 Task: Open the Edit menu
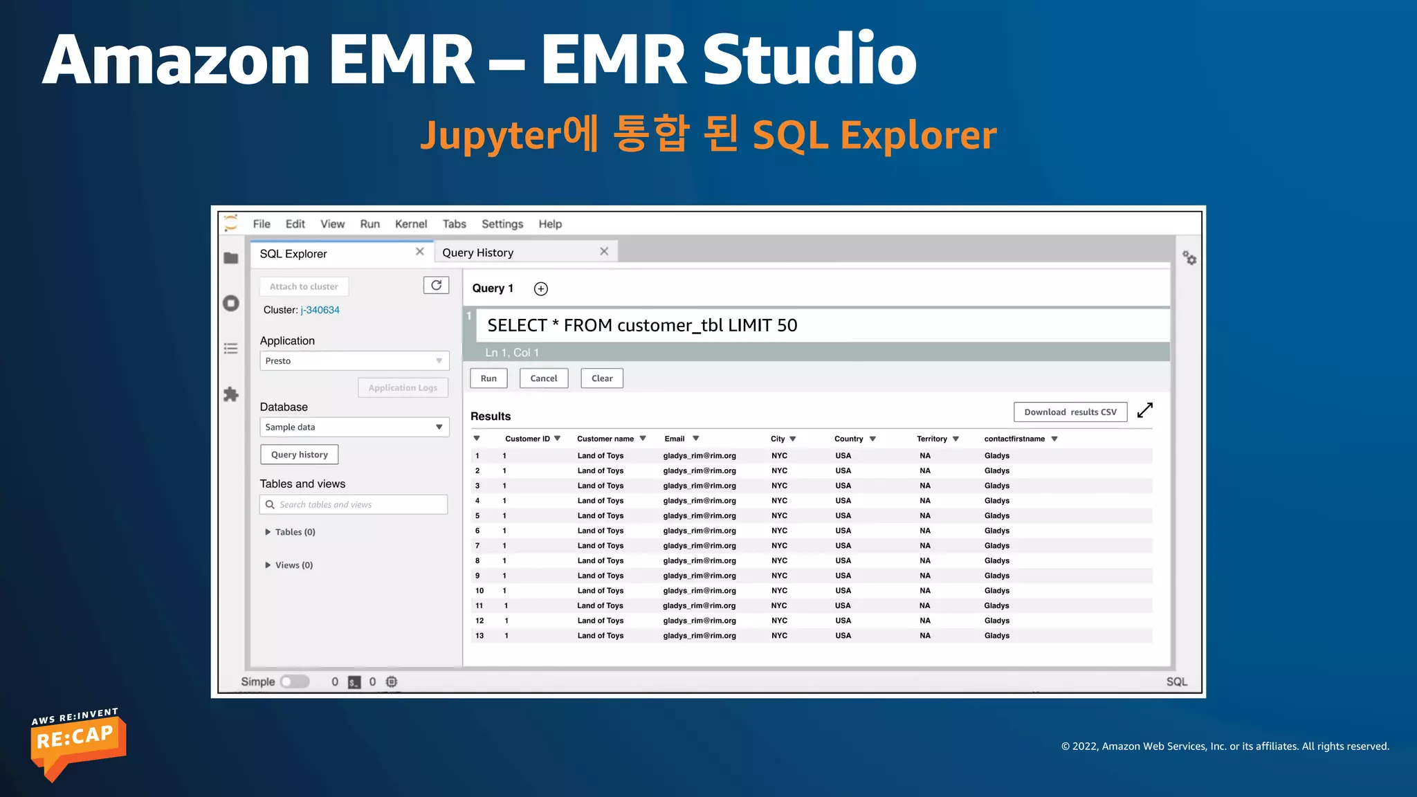pos(295,224)
